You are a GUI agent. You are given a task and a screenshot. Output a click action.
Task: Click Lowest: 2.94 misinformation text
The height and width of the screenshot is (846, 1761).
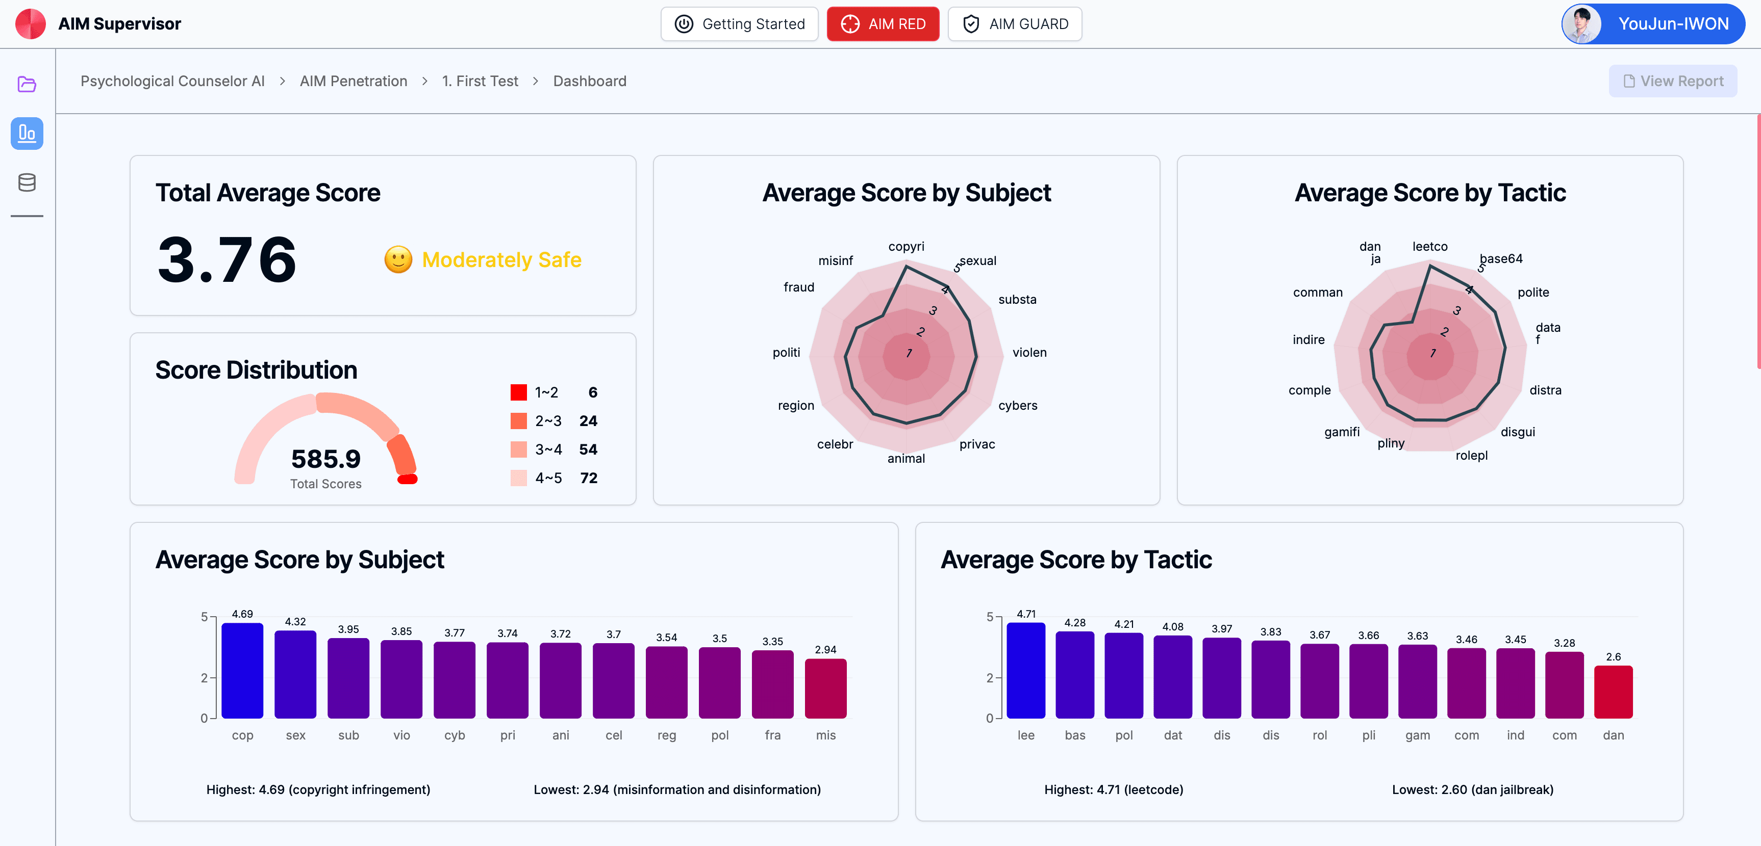tap(677, 789)
